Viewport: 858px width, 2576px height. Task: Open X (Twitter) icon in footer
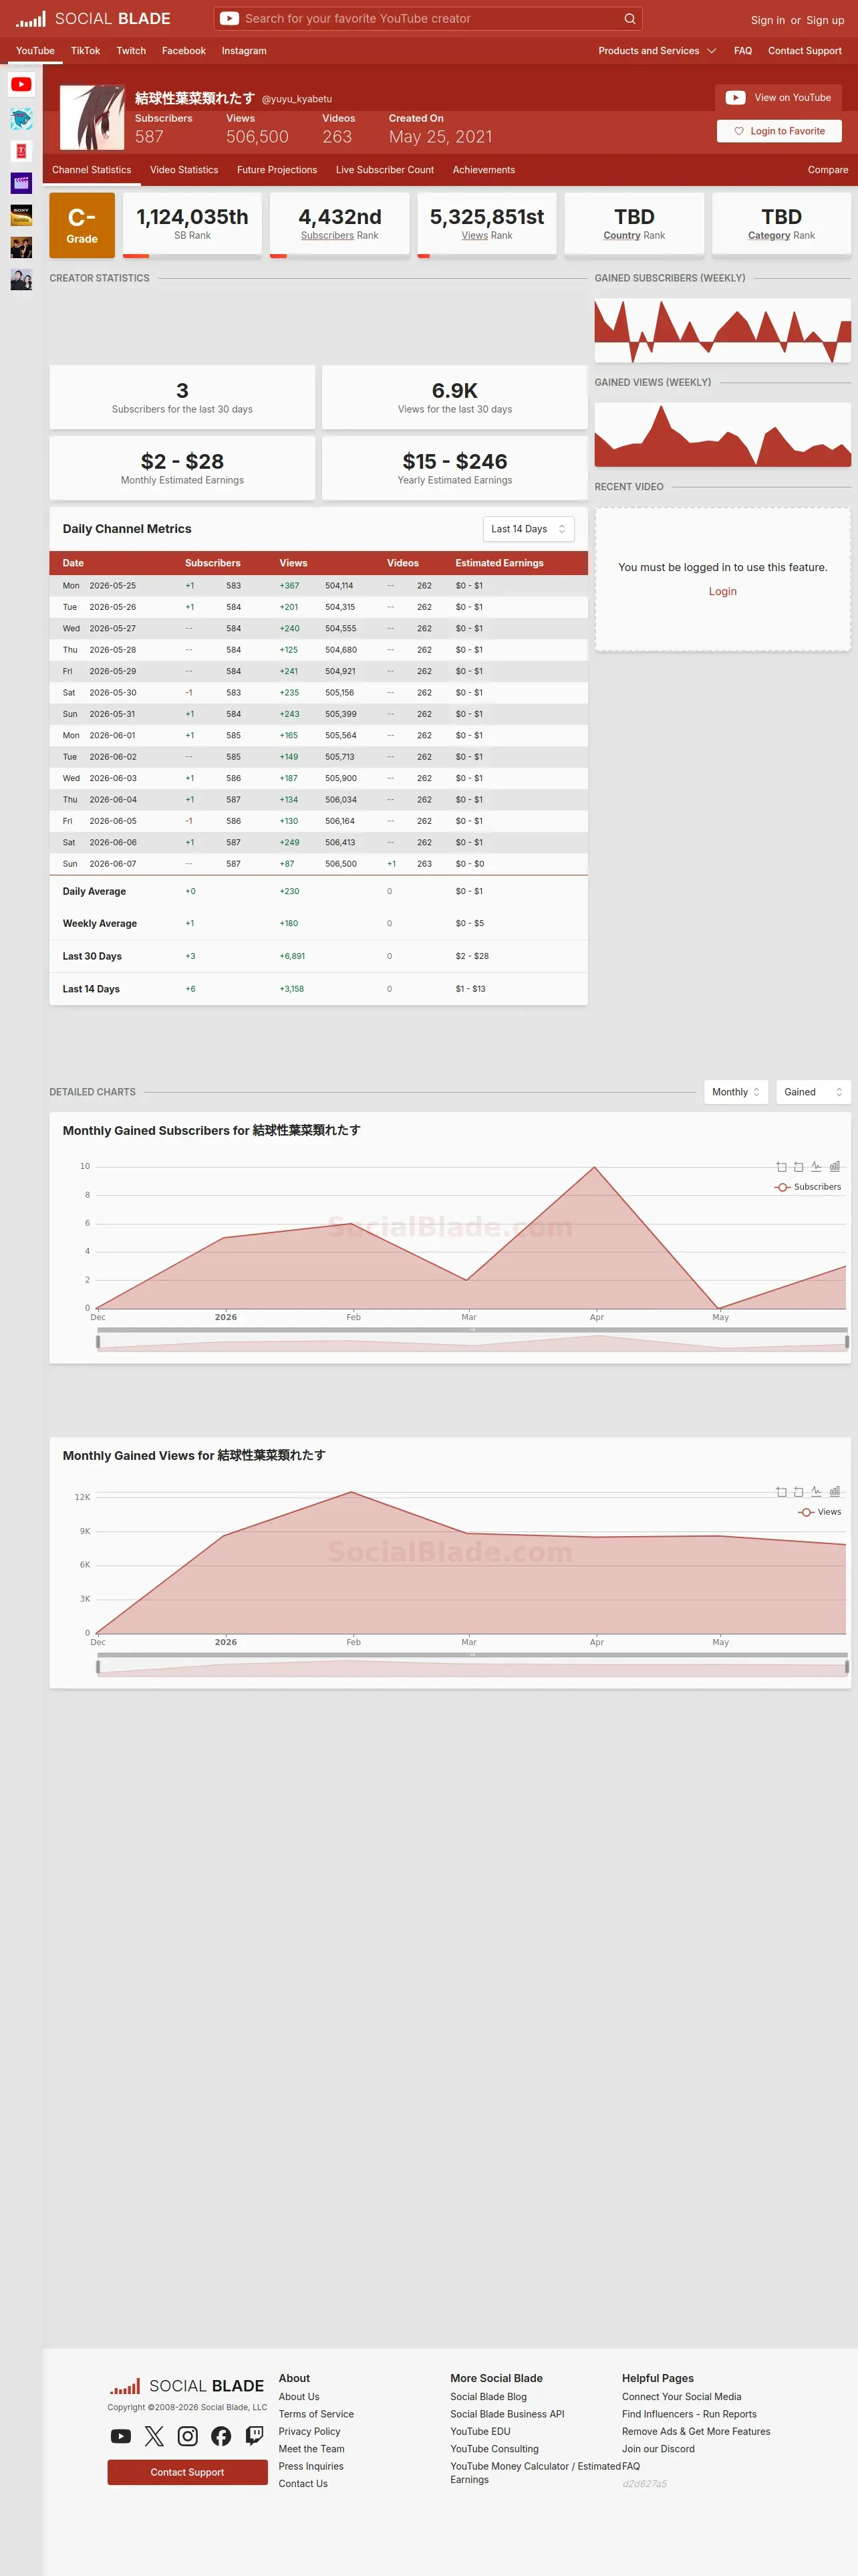154,2437
